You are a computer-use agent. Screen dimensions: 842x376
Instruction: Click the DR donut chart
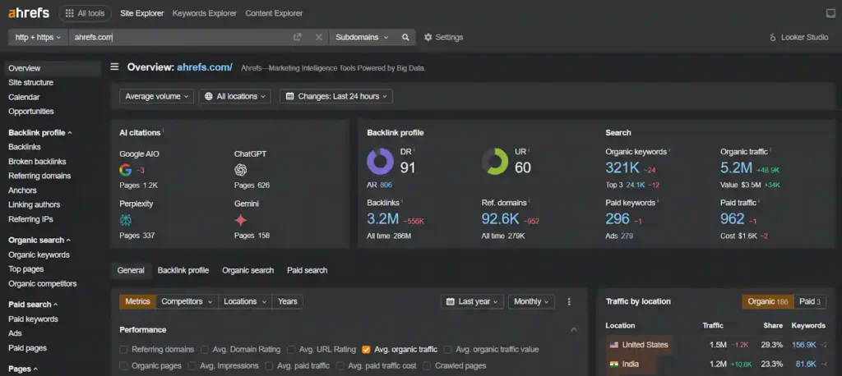[x=380, y=162]
